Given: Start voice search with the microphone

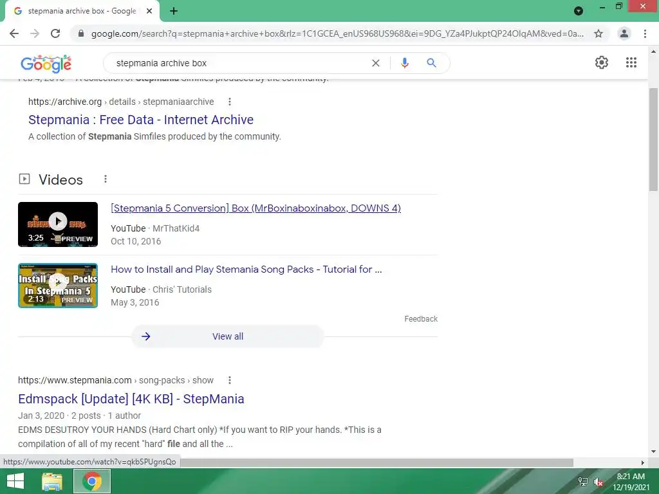Looking at the screenshot, I should tap(404, 63).
